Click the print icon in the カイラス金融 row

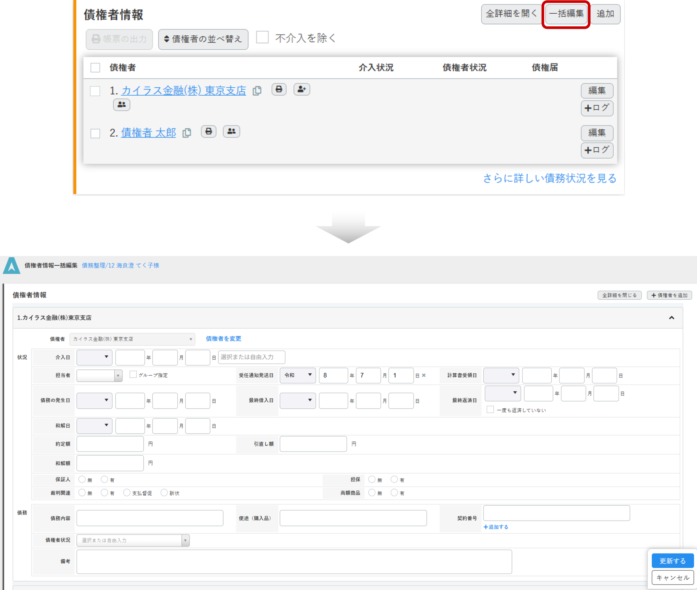(279, 89)
